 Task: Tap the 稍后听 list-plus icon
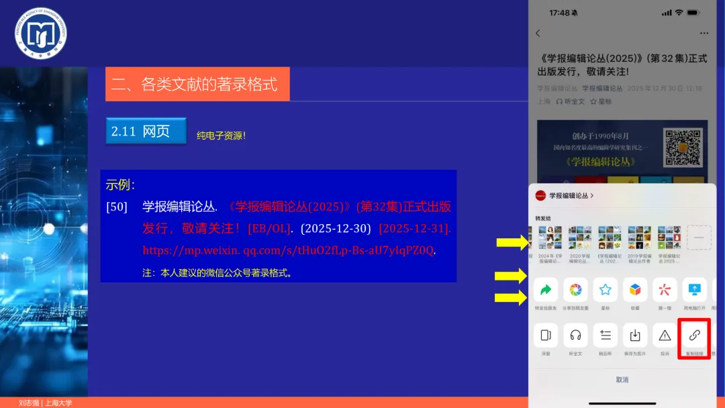click(x=606, y=335)
